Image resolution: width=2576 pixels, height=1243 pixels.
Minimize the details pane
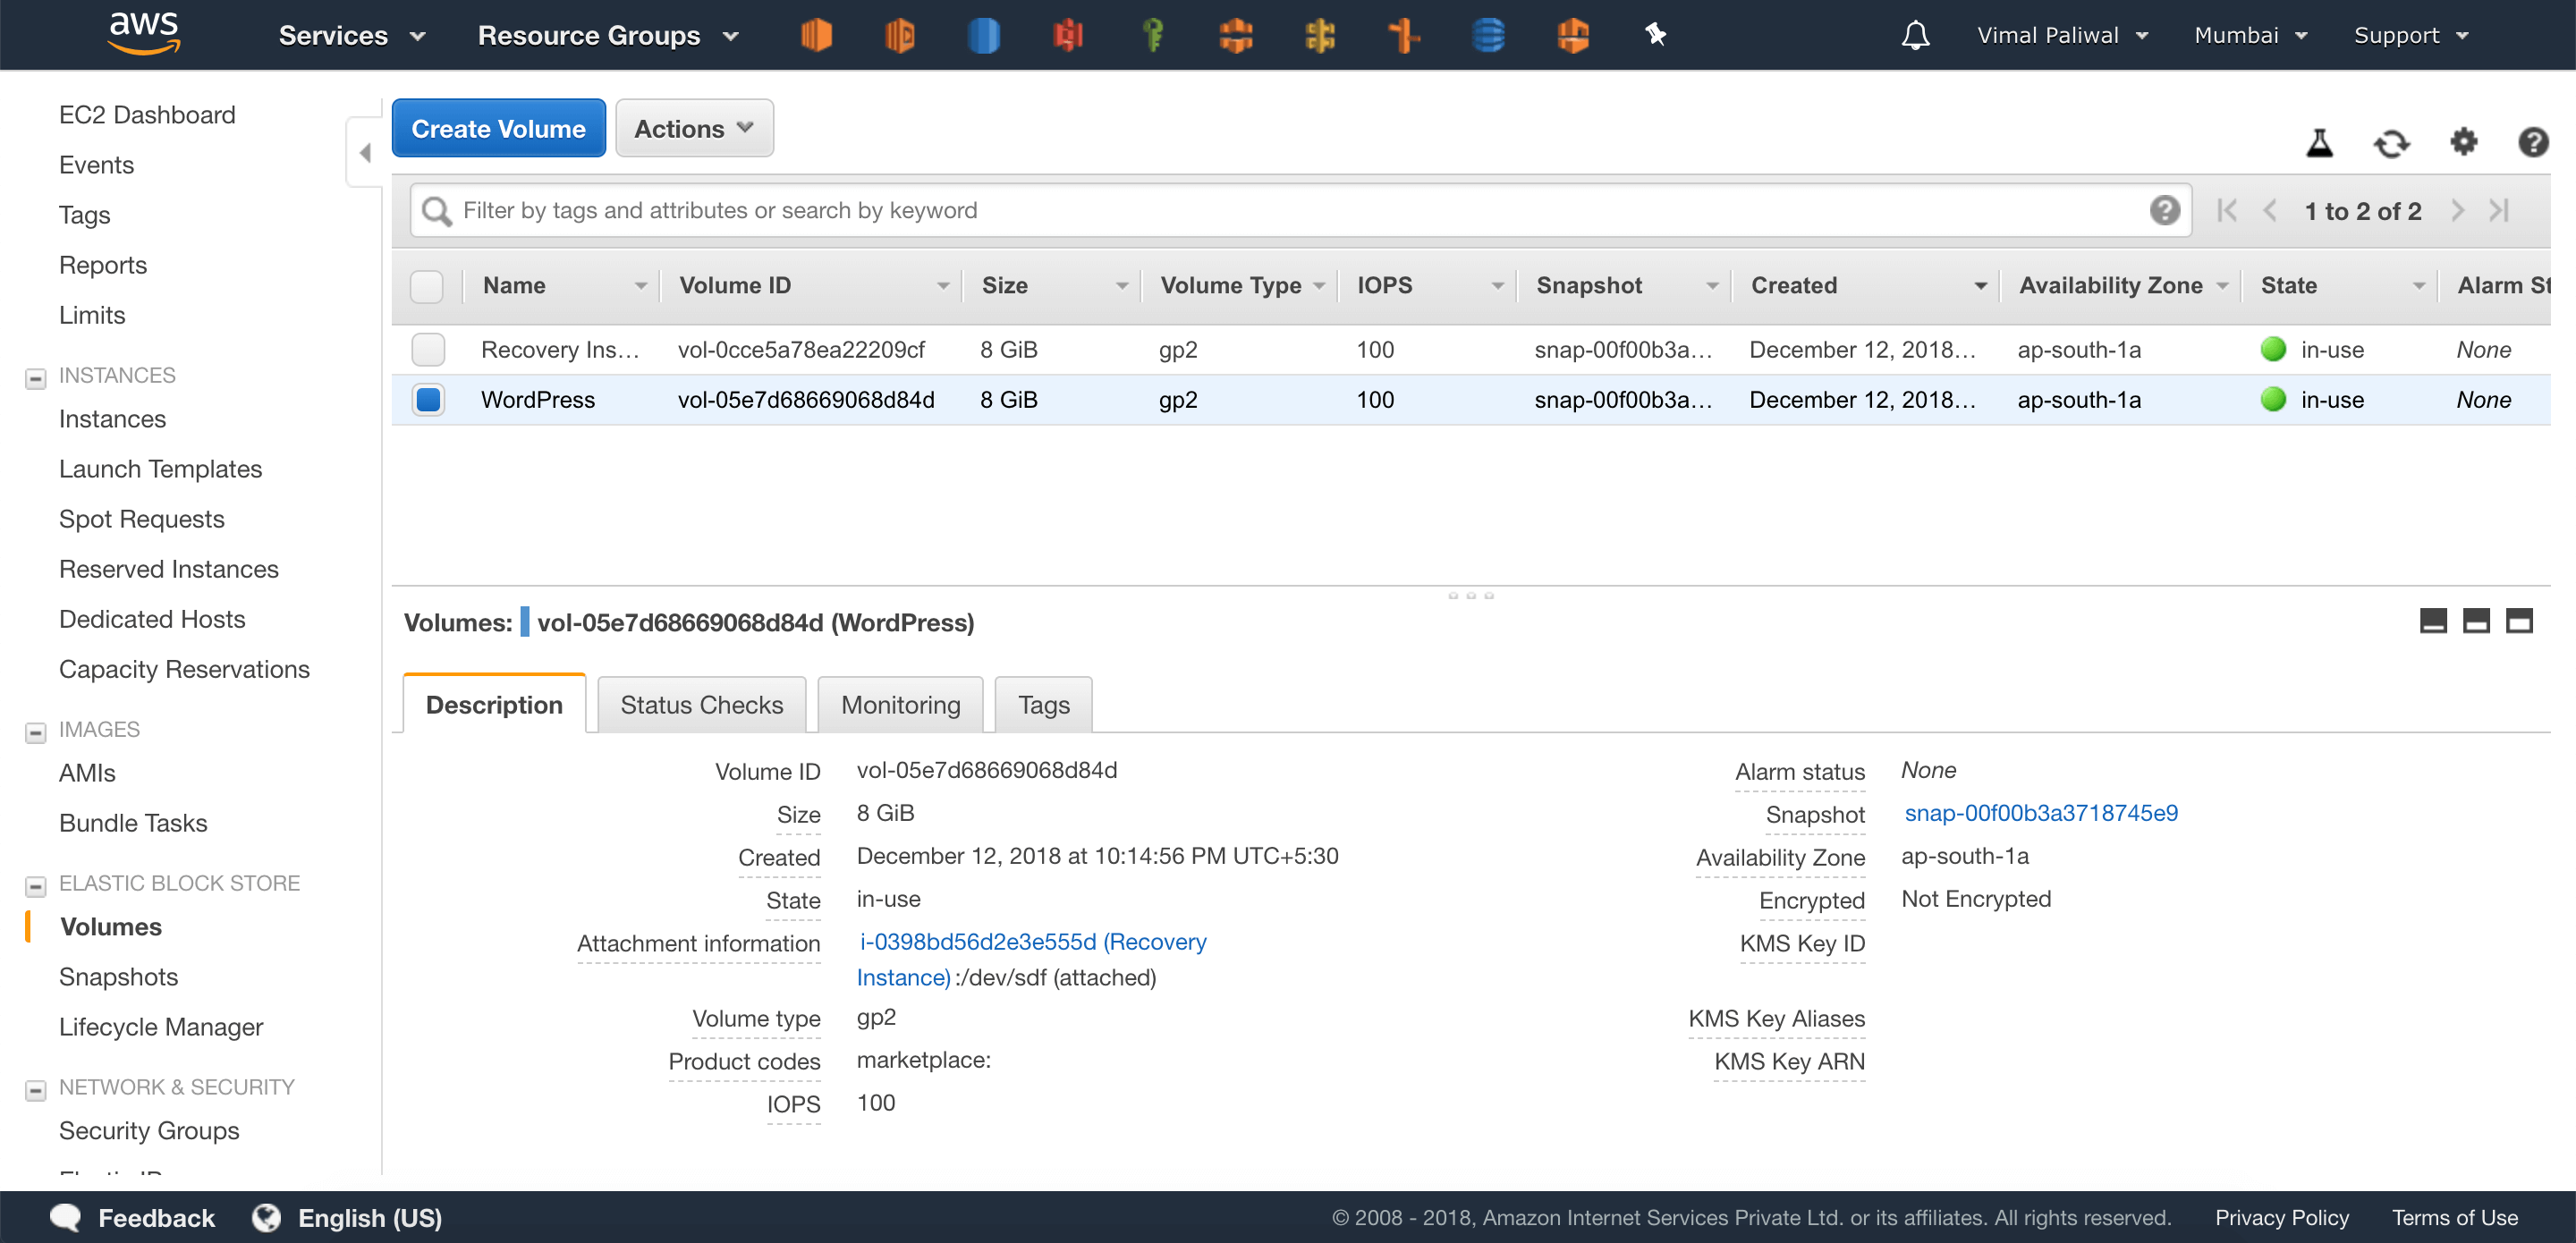2433,621
